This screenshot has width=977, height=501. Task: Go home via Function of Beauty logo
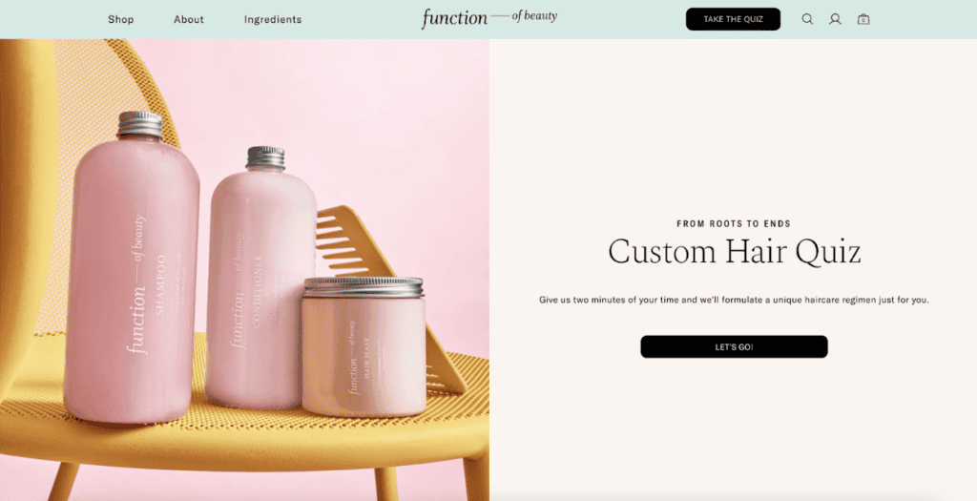489,18
